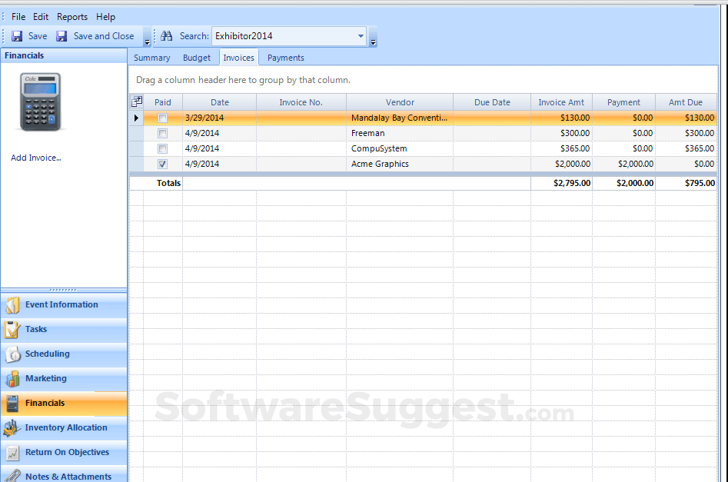Click the binoculars Search icon
The height and width of the screenshot is (482, 728).
point(166,35)
